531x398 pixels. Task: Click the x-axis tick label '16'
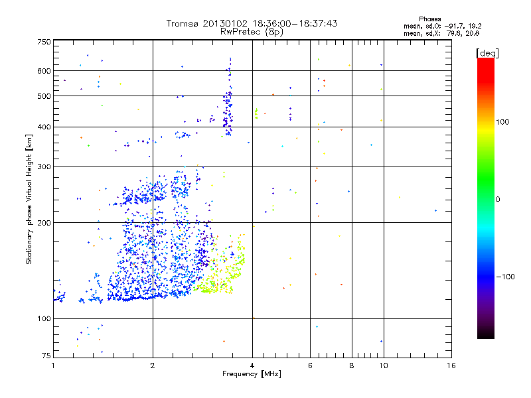coord(451,365)
